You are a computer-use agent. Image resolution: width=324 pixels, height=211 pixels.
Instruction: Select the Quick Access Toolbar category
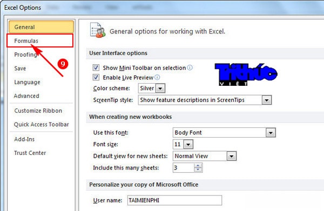coord(41,125)
